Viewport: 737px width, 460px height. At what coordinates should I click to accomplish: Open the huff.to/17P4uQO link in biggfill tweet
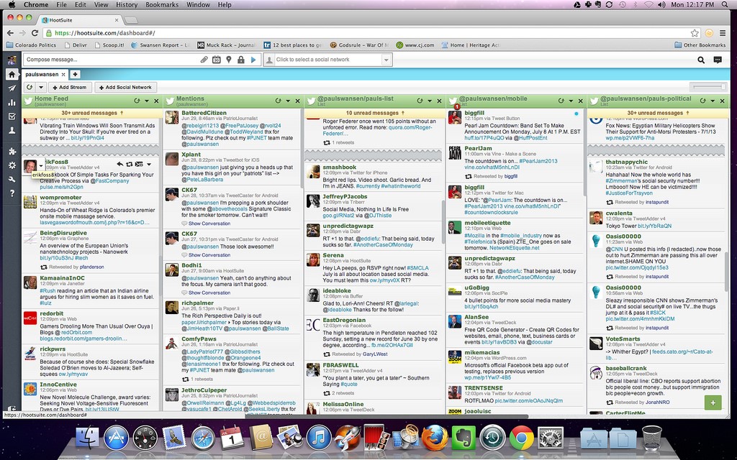point(484,139)
